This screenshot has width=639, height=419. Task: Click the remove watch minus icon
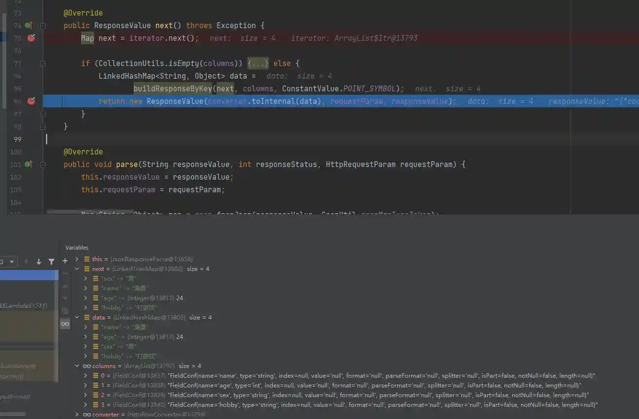(x=65, y=273)
